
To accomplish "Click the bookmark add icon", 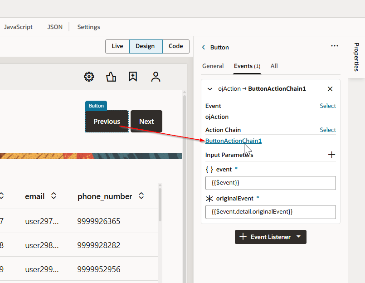I will [133, 77].
